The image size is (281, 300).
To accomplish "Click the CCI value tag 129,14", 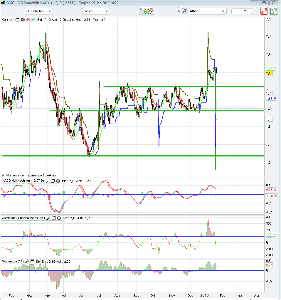I will point(271,234).
